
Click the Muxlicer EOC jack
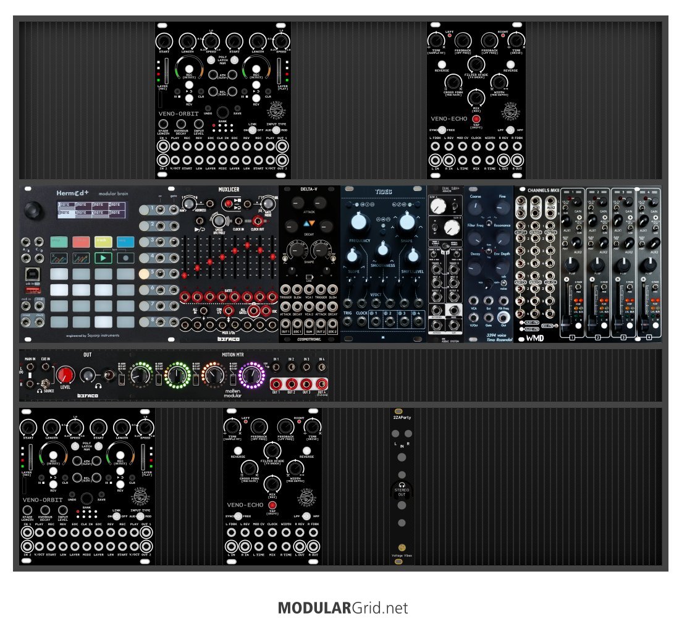pos(266,311)
